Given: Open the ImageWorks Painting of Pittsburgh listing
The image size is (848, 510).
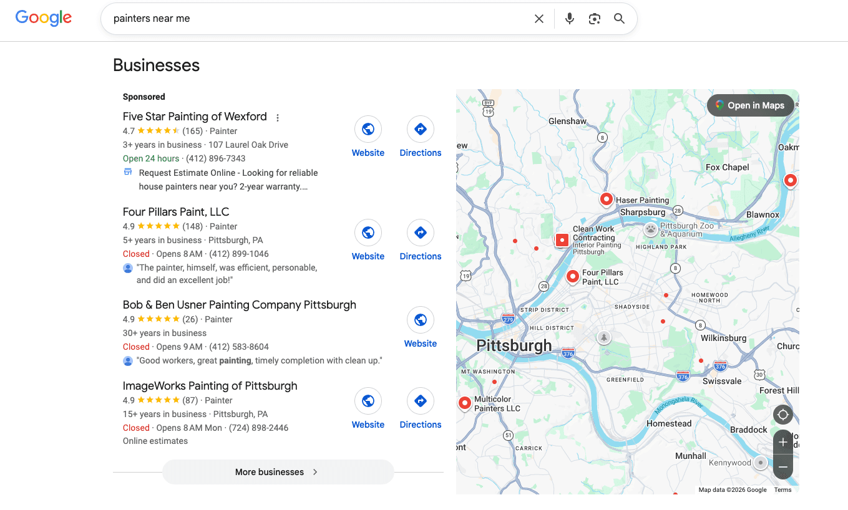Looking at the screenshot, I should pos(210,386).
